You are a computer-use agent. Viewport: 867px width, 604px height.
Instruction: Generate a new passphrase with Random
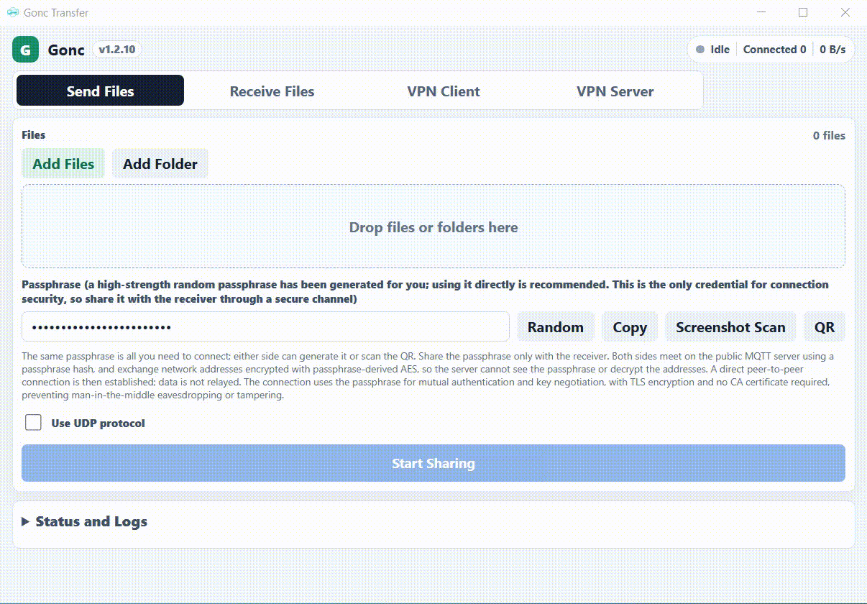[556, 326]
